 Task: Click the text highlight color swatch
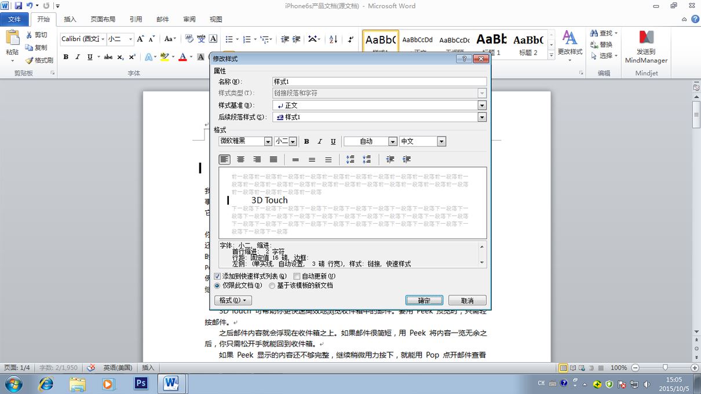point(165,57)
